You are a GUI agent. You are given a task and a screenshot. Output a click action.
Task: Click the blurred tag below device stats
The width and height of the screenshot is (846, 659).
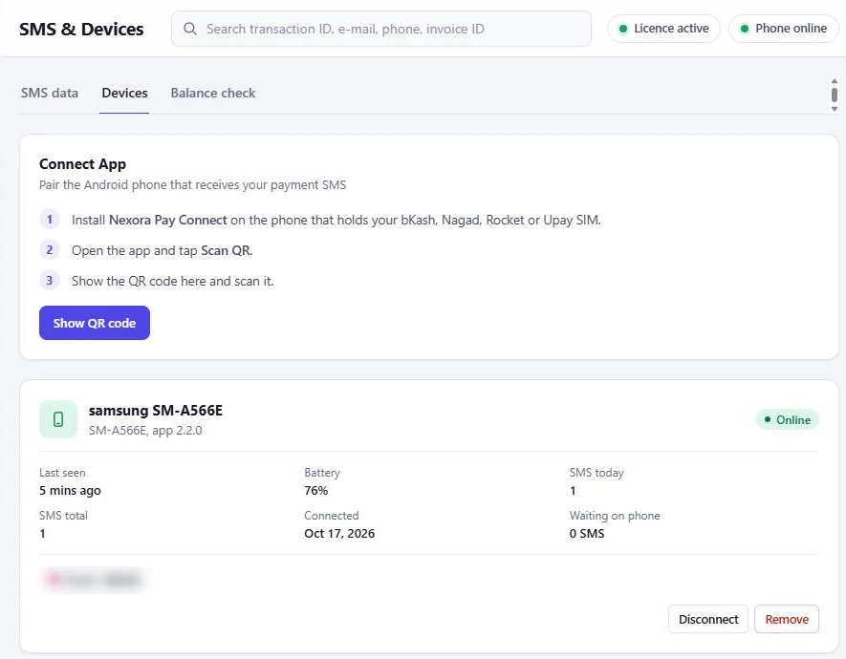coord(94,580)
